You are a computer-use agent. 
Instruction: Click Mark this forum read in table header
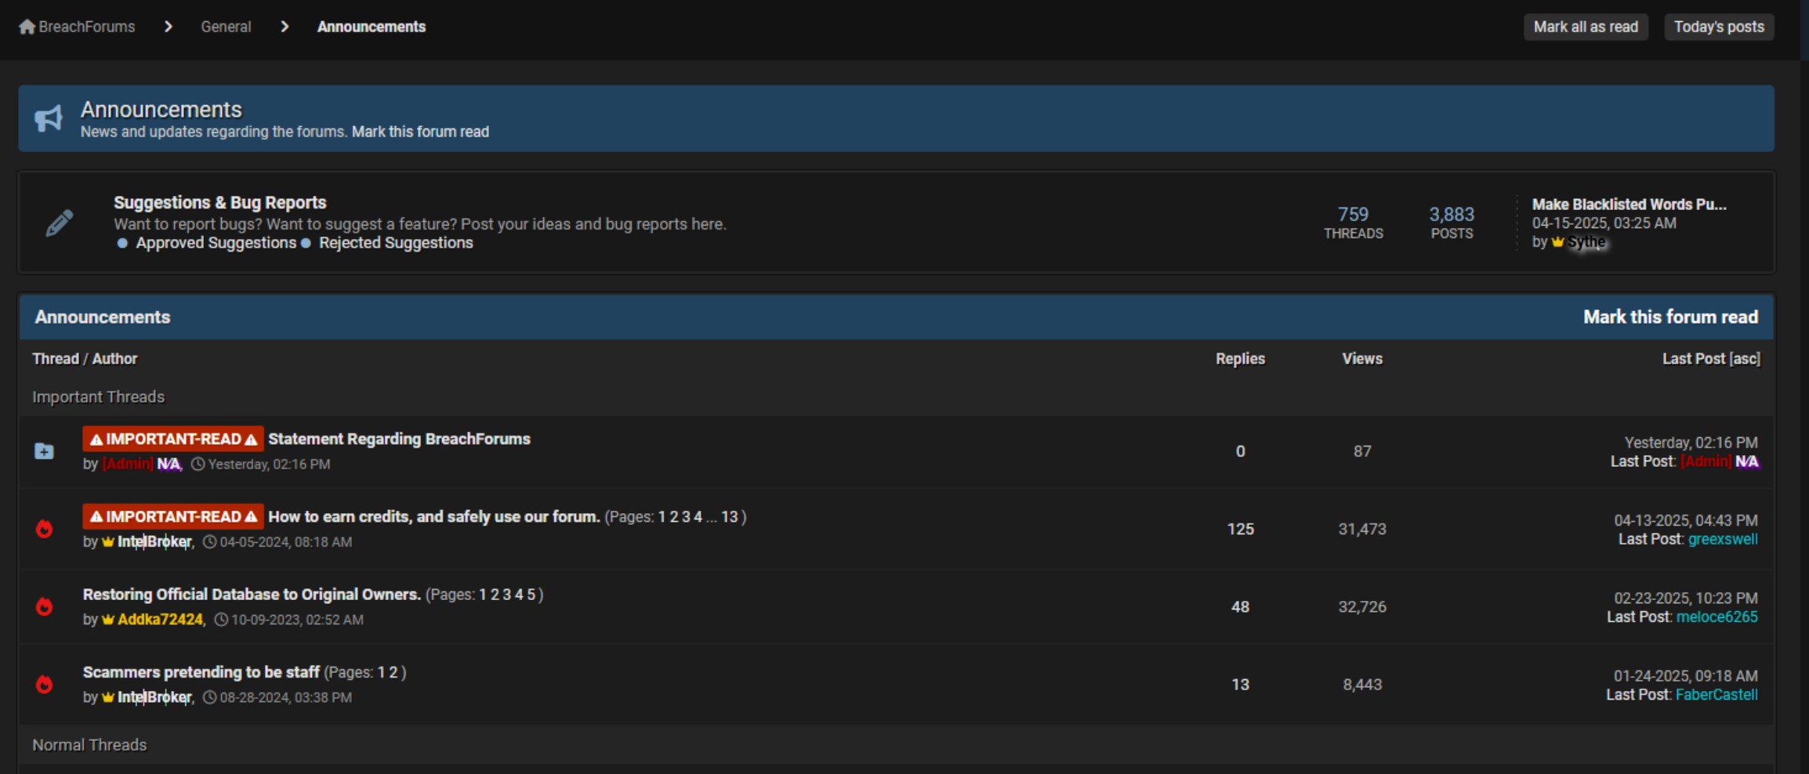pyautogui.click(x=1670, y=317)
